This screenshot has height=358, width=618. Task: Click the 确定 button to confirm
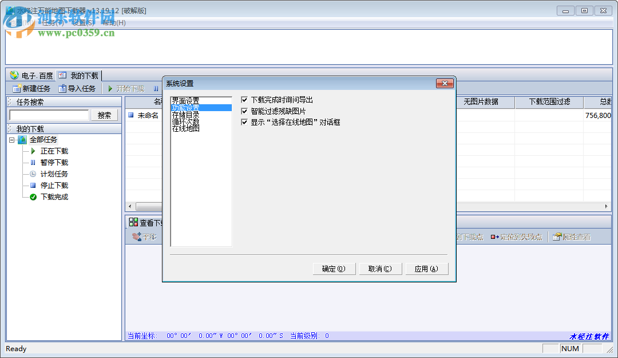click(x=334, y=268)
